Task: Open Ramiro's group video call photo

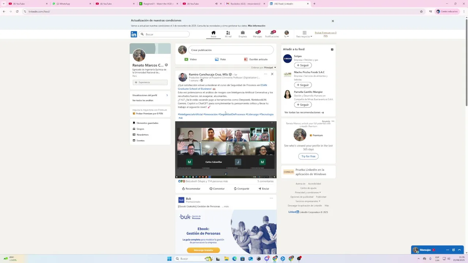Action: (x=226, y=150)
